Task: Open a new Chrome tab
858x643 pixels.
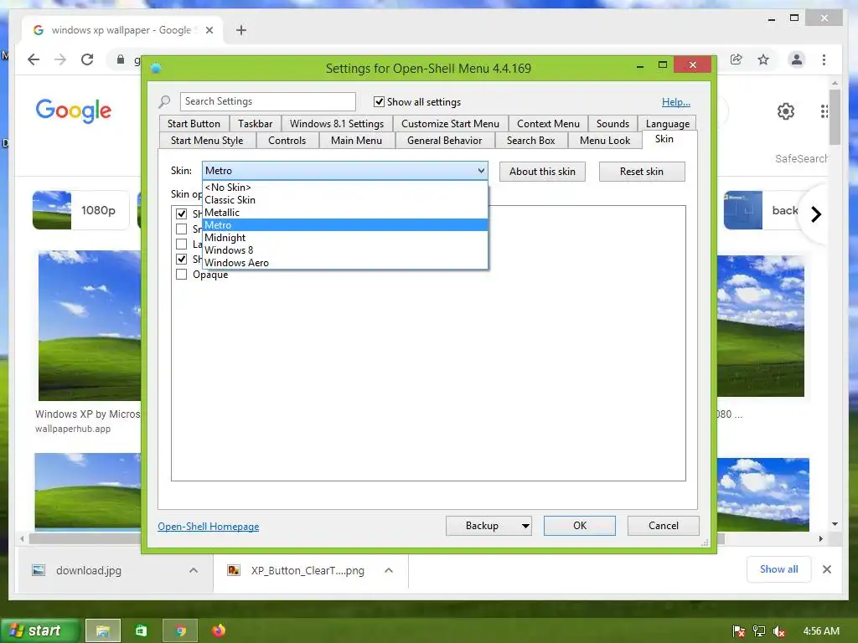Action: [241, 30]
